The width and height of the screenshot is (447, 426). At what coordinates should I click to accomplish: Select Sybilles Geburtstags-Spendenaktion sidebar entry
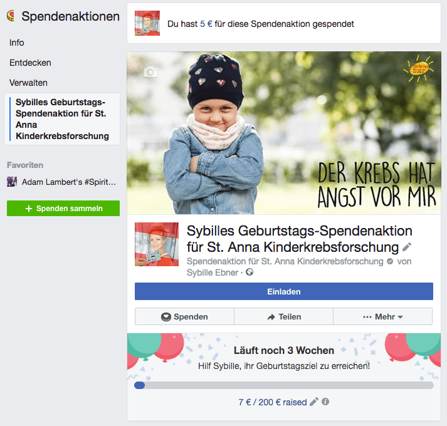pos(62,119)
